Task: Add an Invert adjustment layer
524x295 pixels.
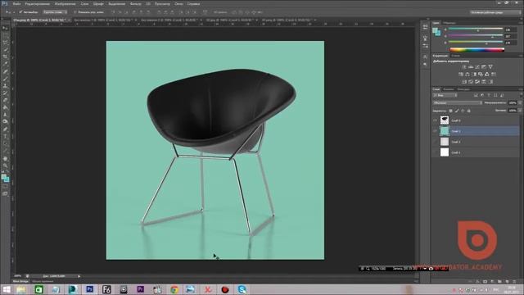Action: click(x=464, y=82)
